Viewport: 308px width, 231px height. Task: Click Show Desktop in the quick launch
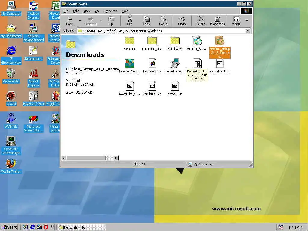point(25,227)
